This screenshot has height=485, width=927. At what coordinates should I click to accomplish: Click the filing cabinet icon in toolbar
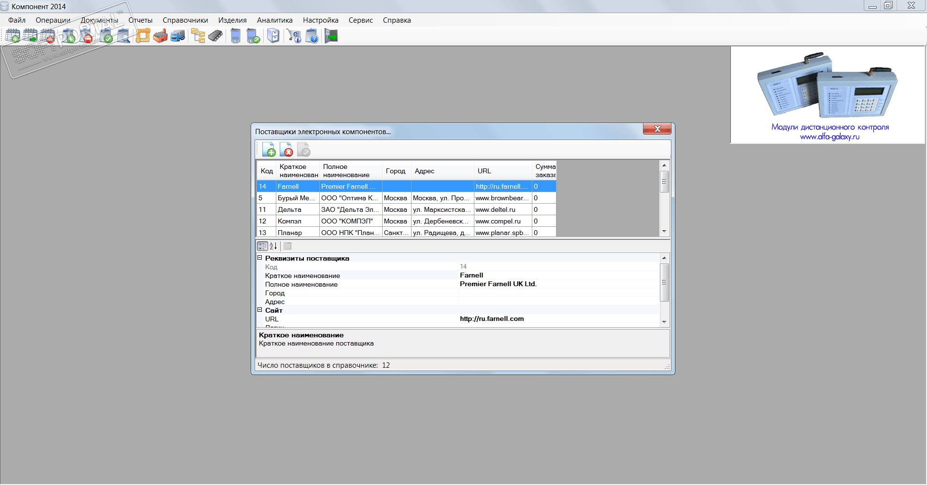273,36
